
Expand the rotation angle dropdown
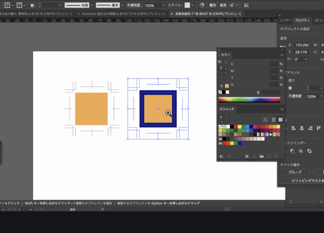click(306, 59)
